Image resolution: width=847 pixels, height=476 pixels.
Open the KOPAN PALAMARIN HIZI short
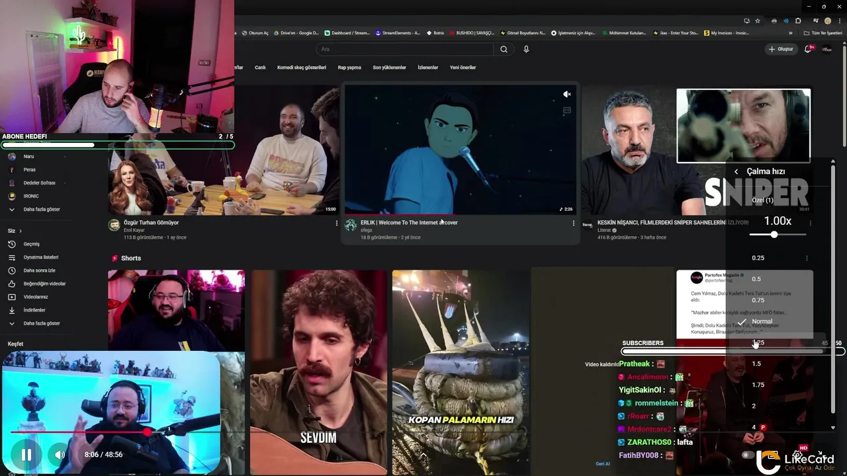[461, 372]
